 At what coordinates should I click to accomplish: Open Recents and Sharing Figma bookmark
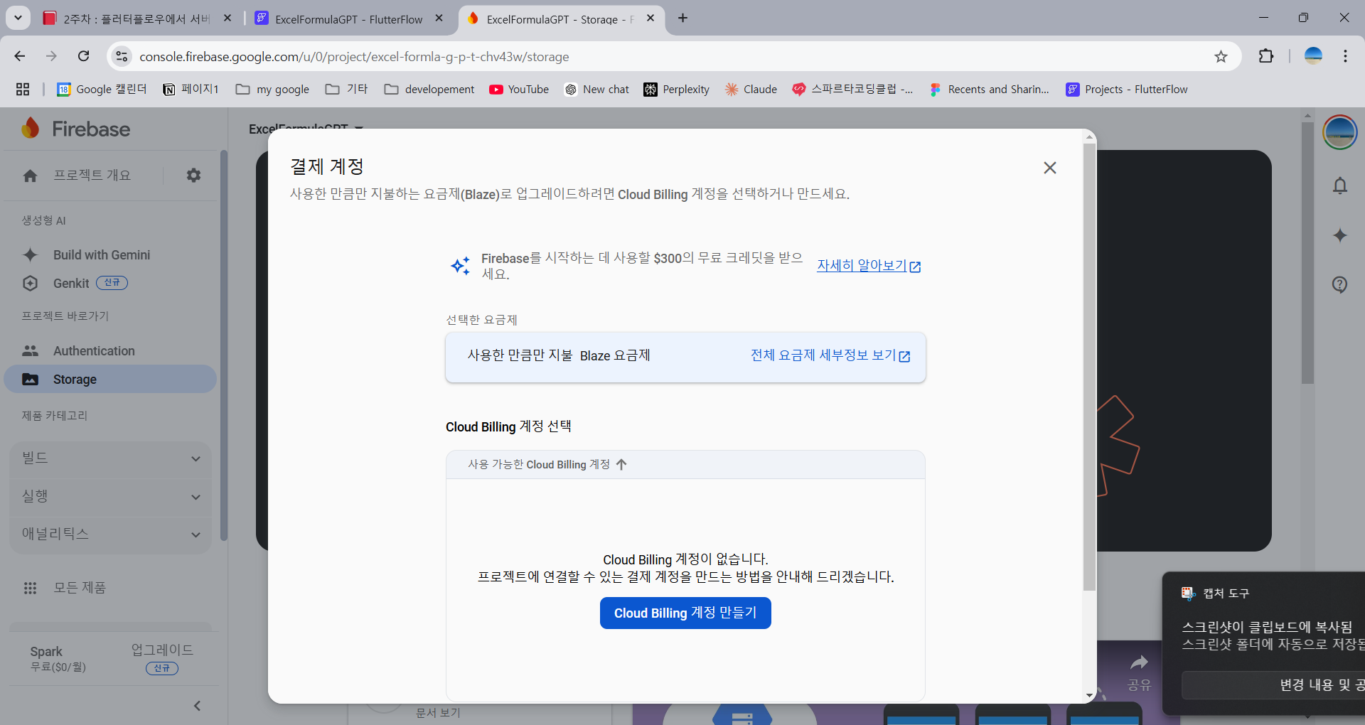coord(989,90)
